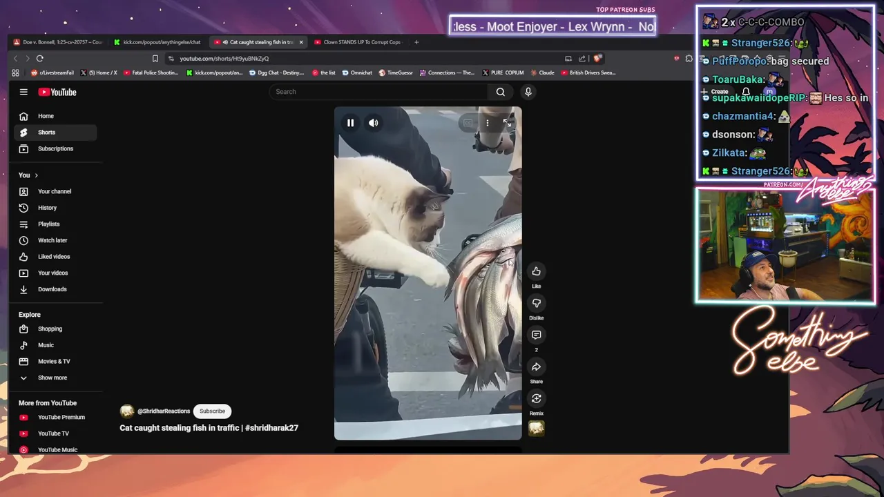
Task: Bookmark this page icon
Action: pyautogui.click(x=155, y=59)
